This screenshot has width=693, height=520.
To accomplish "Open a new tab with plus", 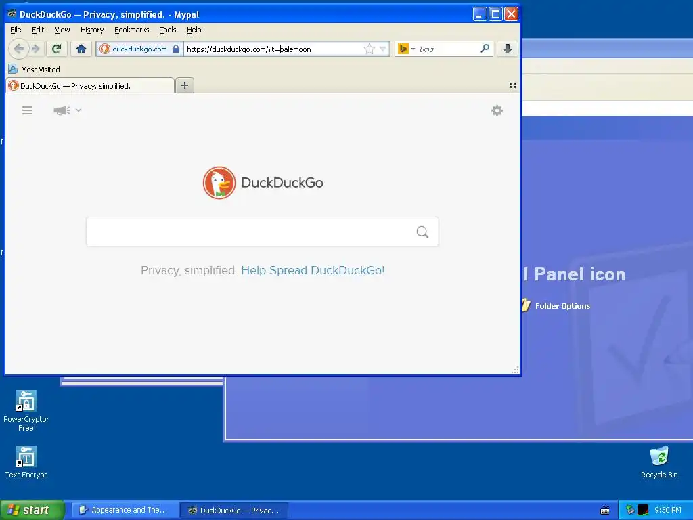I will point(185,85).
